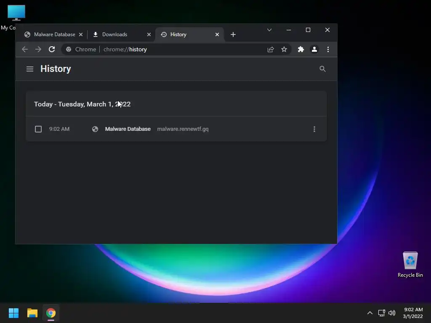Expand the tab search dropdown chevron
431x323 pixels.
click(x=269, y=30)
